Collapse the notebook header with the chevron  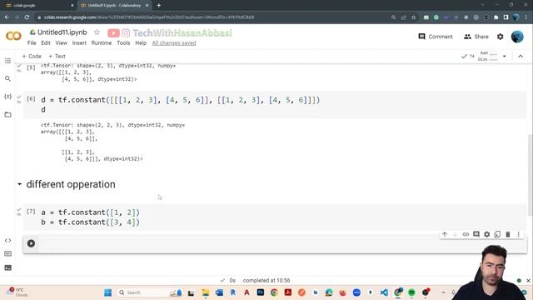point(521,56)
